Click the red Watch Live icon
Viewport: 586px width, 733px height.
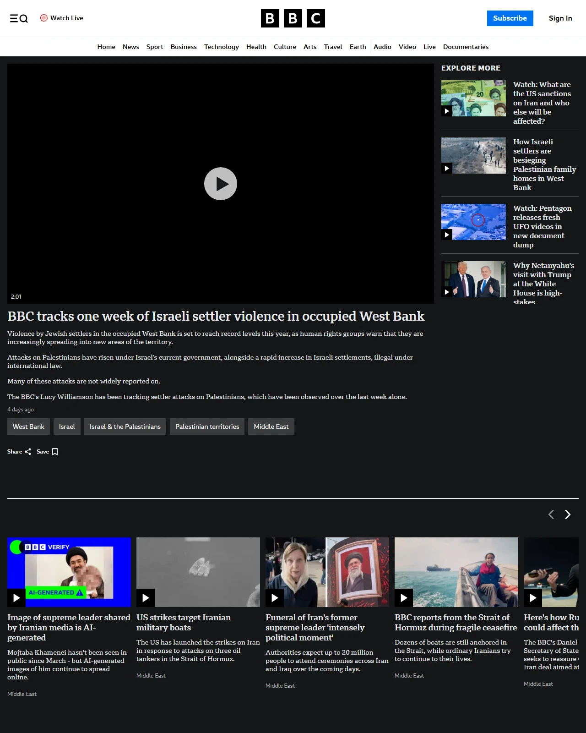[44, 18]
